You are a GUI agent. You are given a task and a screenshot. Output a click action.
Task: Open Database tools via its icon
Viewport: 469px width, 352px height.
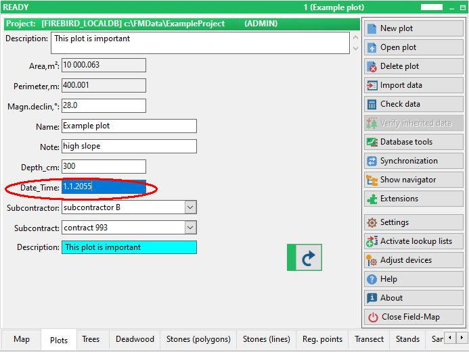point(372,142)
